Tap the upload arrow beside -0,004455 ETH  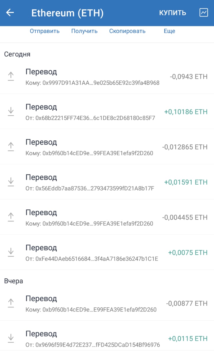11,217
